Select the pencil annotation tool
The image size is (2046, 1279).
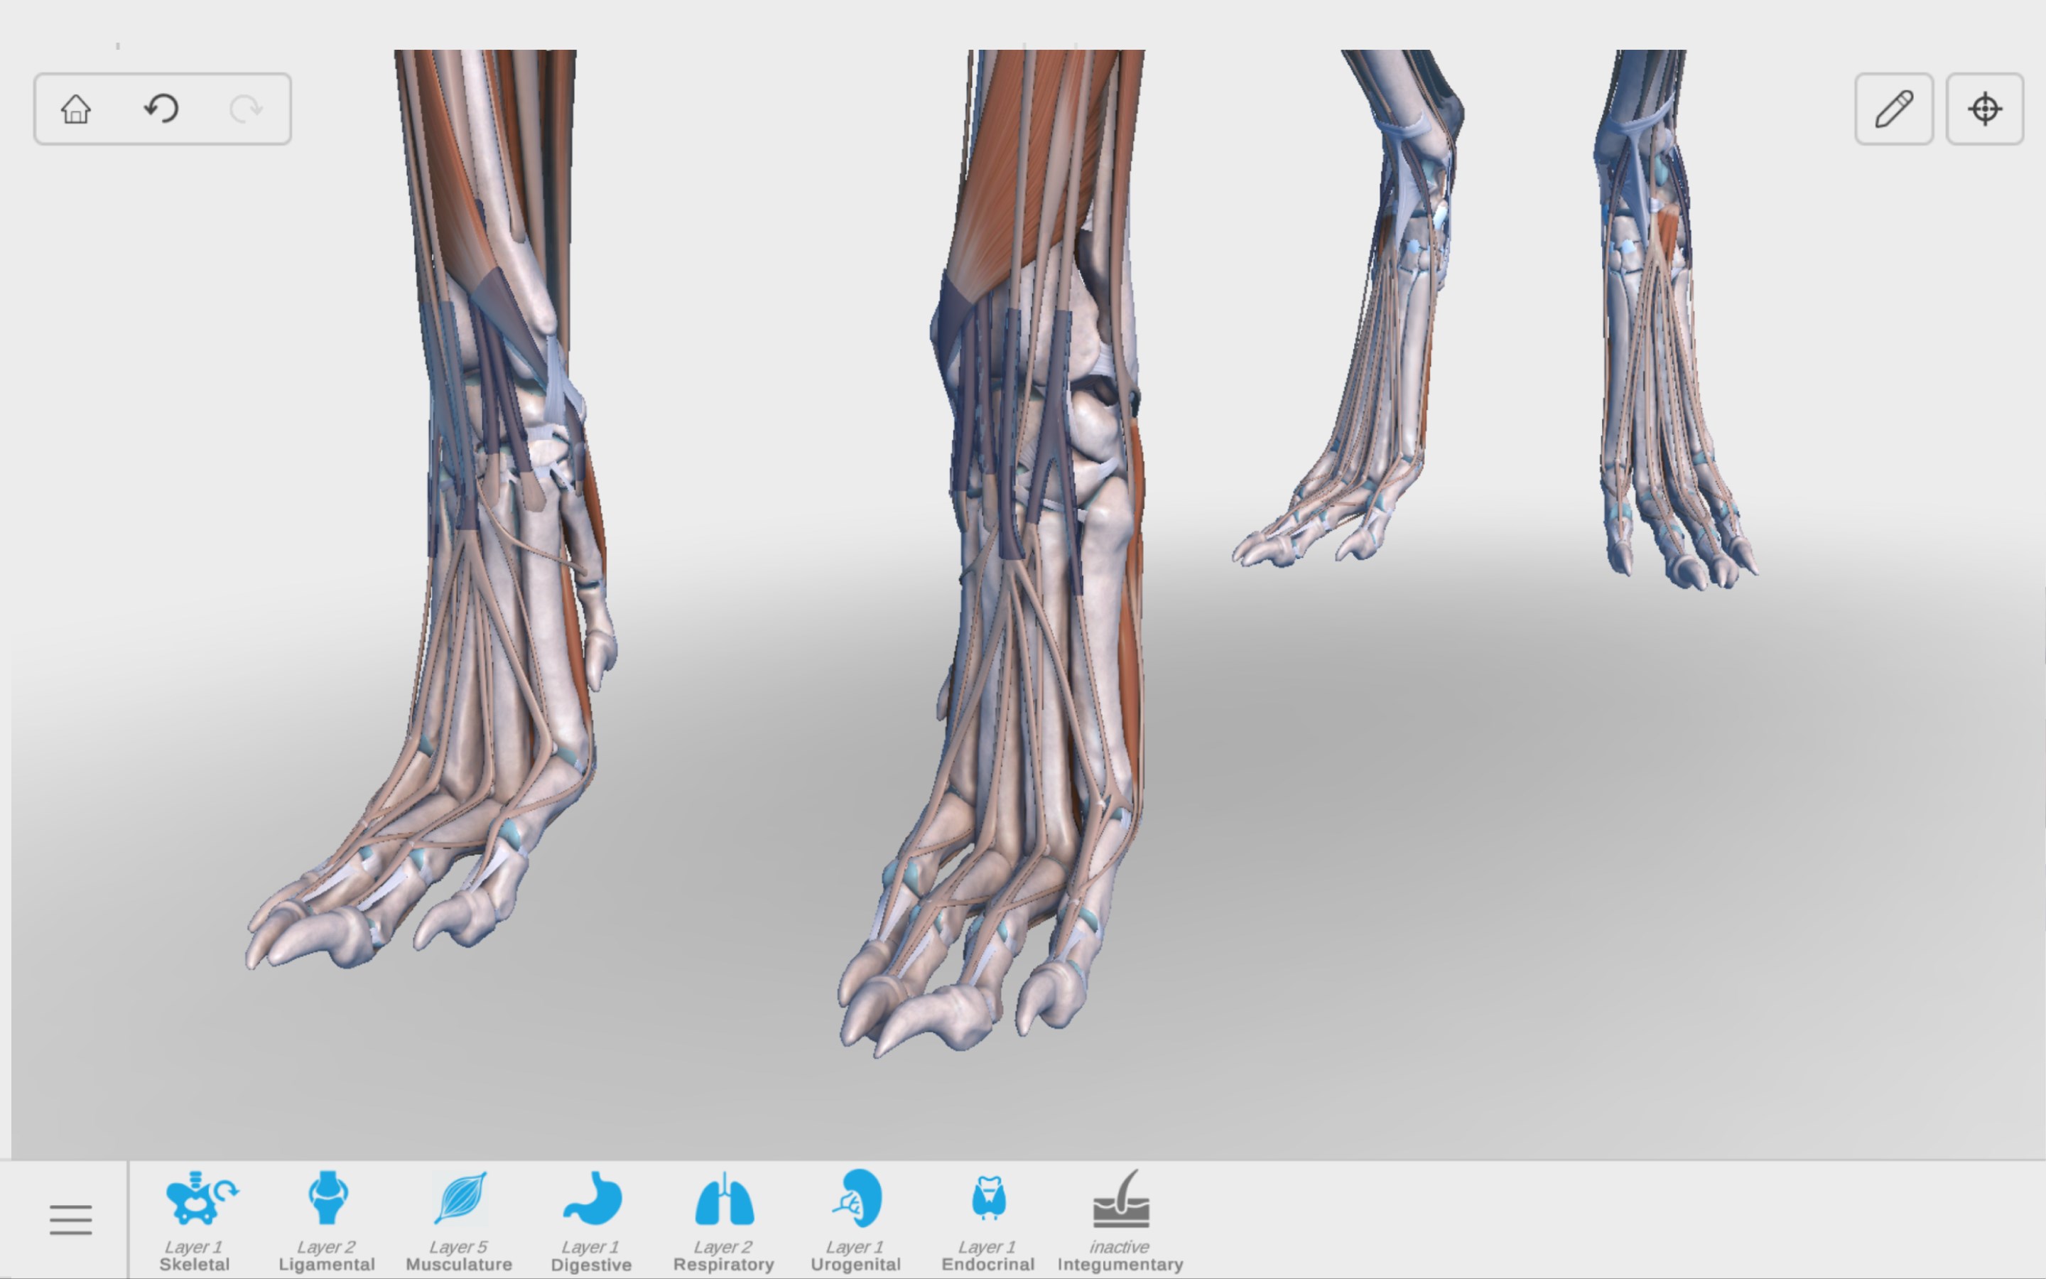tap(1893, 109)
